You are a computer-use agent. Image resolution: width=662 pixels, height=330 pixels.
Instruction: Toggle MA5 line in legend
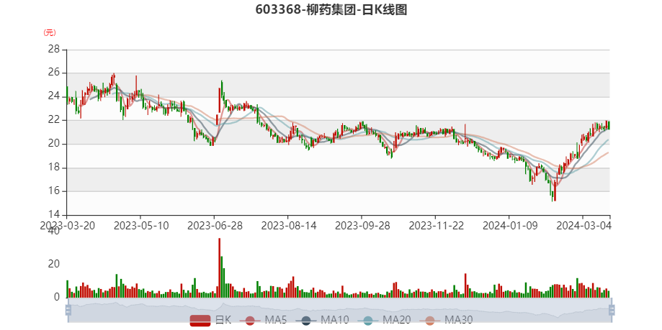click(264, 321)
